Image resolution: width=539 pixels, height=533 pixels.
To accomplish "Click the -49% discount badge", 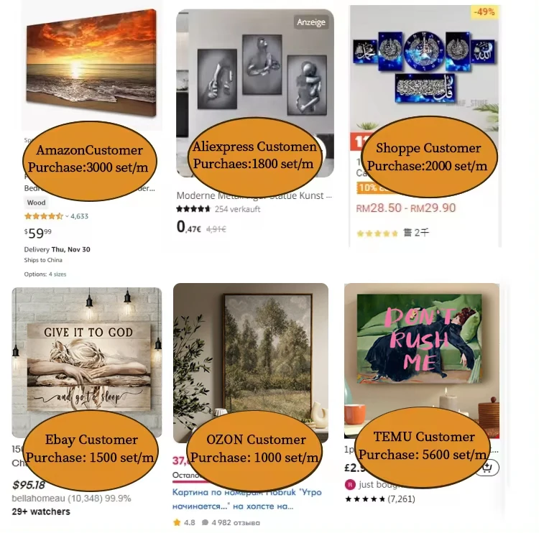I will click(x=484, y=11).
